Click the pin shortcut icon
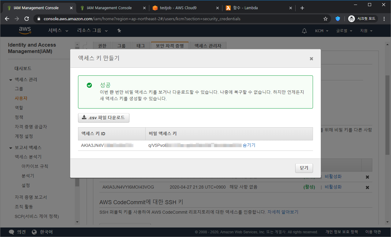391x237 pixels. pyautogui.click(x=119, y=31)
